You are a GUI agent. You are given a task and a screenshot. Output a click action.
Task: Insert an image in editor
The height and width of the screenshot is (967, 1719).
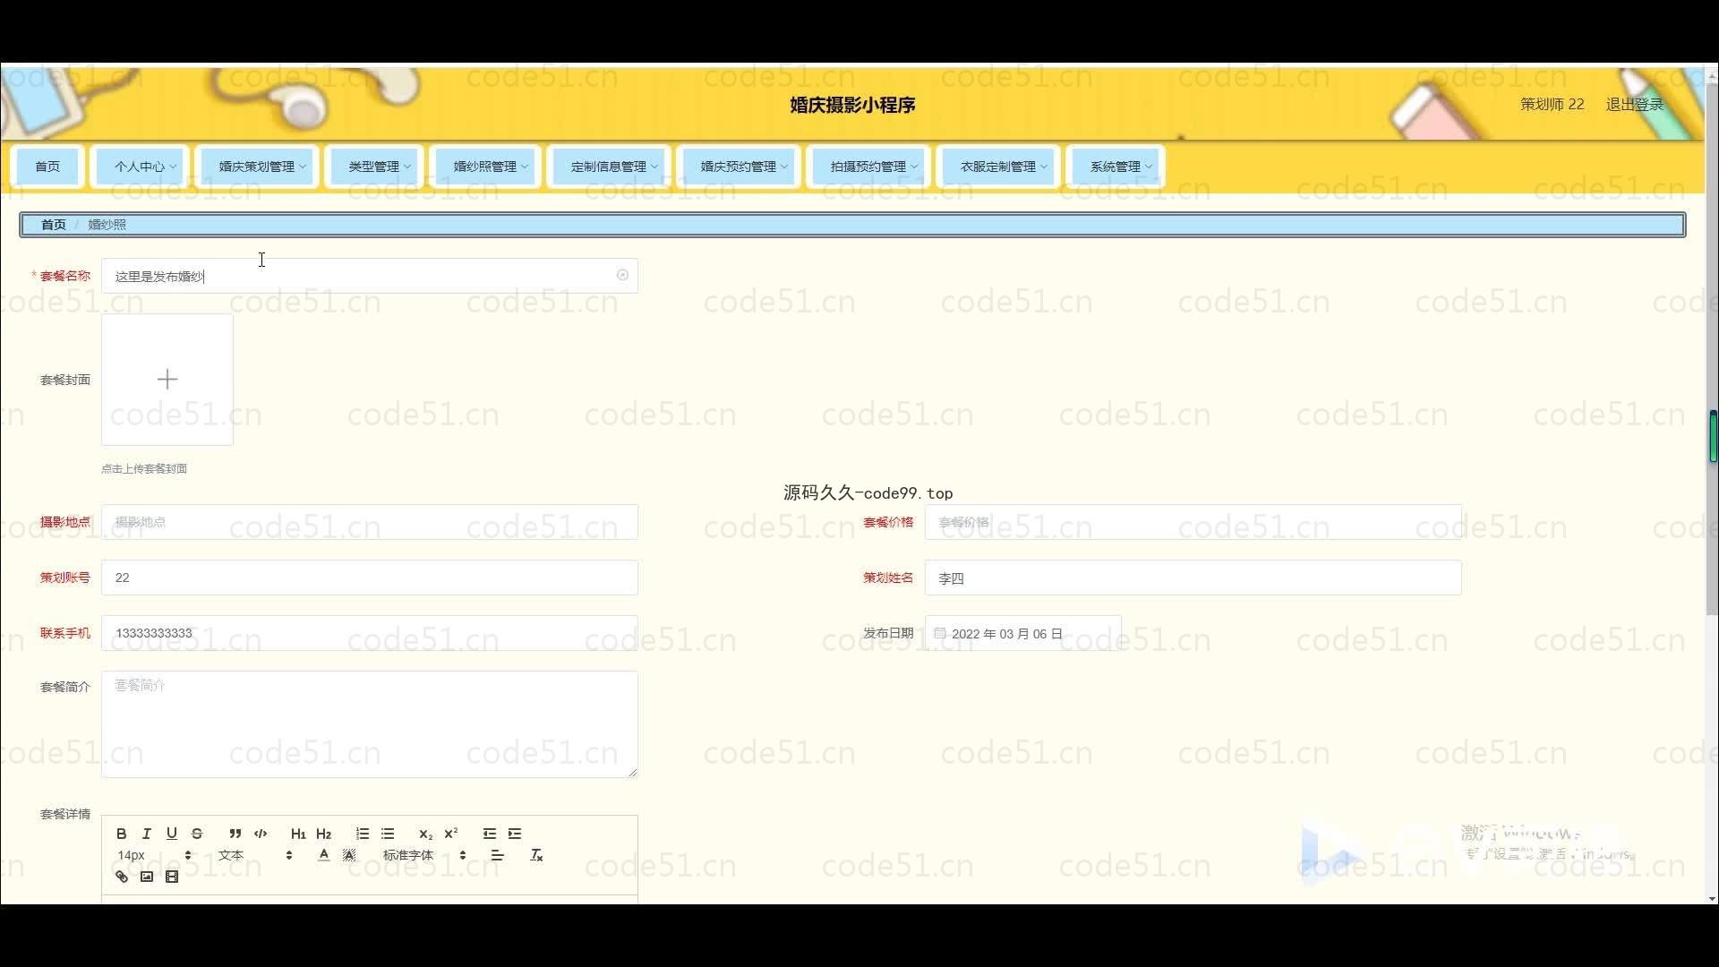(147, 877)
